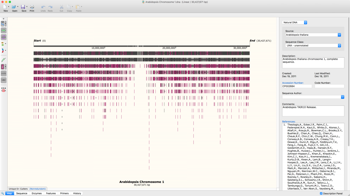
Task: Click the 30,000,000 ruler tick label
Action: click(239, 48)
